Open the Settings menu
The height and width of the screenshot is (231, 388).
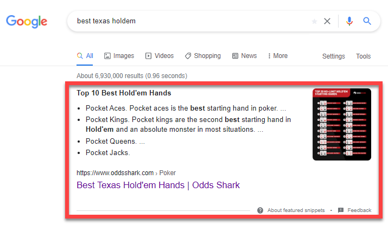(x=333, y=56)
